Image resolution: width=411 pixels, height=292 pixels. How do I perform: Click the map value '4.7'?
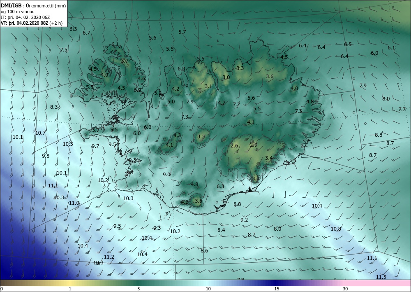pyautogui.click(x=222, y=103)
